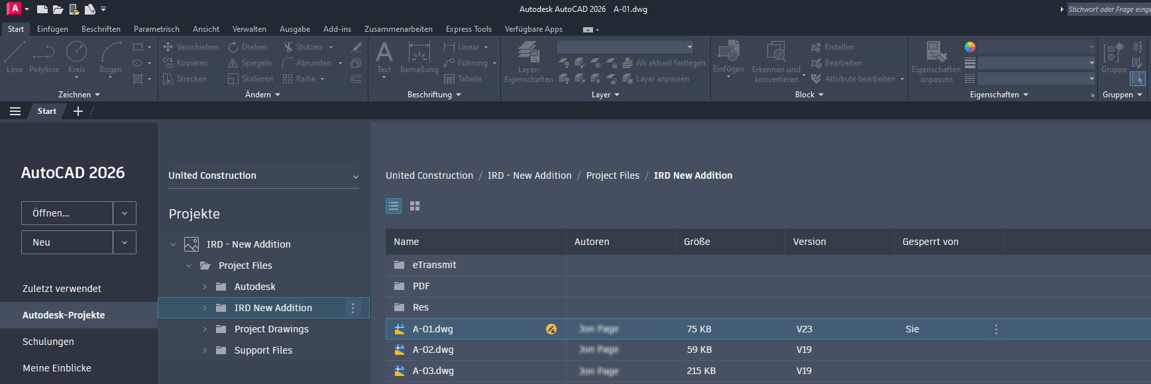Click the Öffnen... button

pyautogui.click(x=67, y=213)
